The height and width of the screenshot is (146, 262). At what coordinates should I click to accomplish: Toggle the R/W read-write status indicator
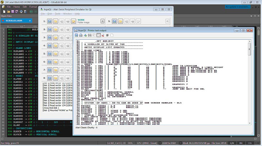tap(232, 143)
